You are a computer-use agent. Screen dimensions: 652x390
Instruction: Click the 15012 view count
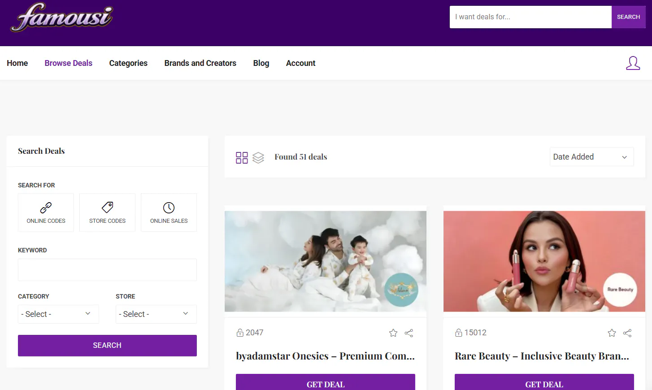tap(475, 333)
